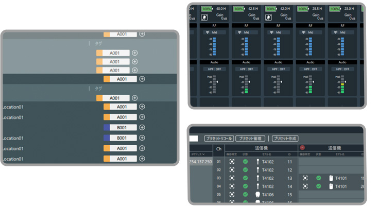Image resolution: width=378 pixels, height=206 pixels.
Task: Open RF Mid power selector on 42.5 H channel
Action: point(246,32)
